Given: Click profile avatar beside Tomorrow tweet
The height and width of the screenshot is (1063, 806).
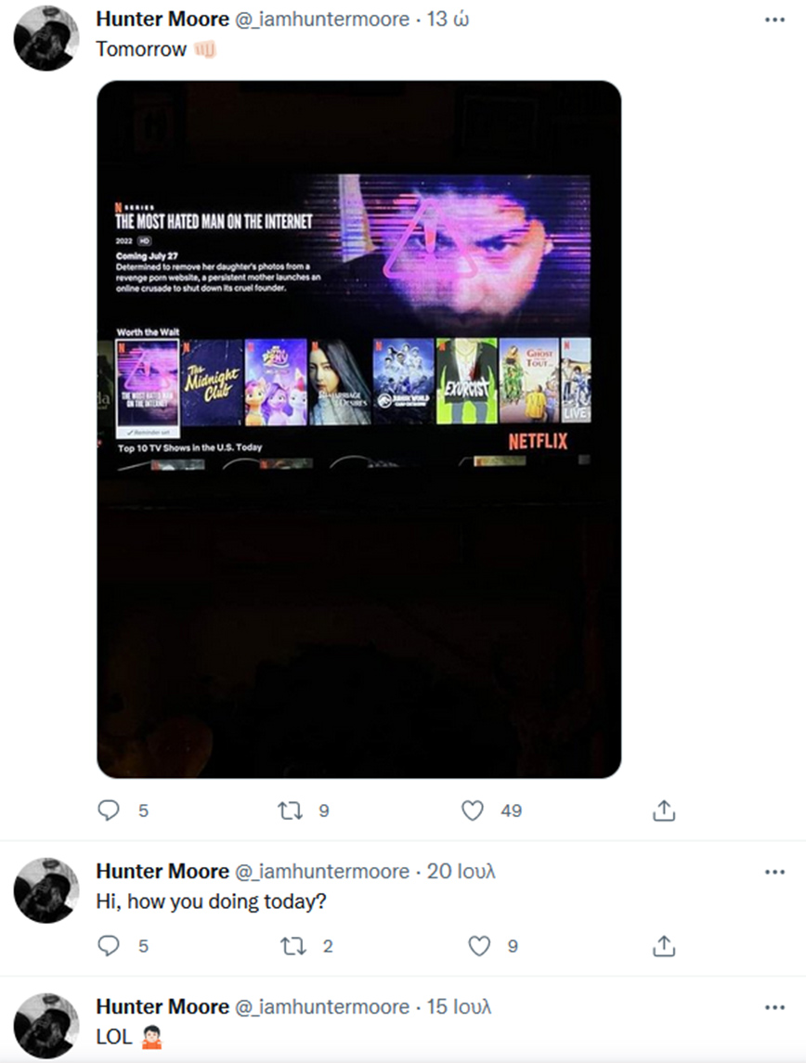Looking at the screenshot, I should (46, 38).
